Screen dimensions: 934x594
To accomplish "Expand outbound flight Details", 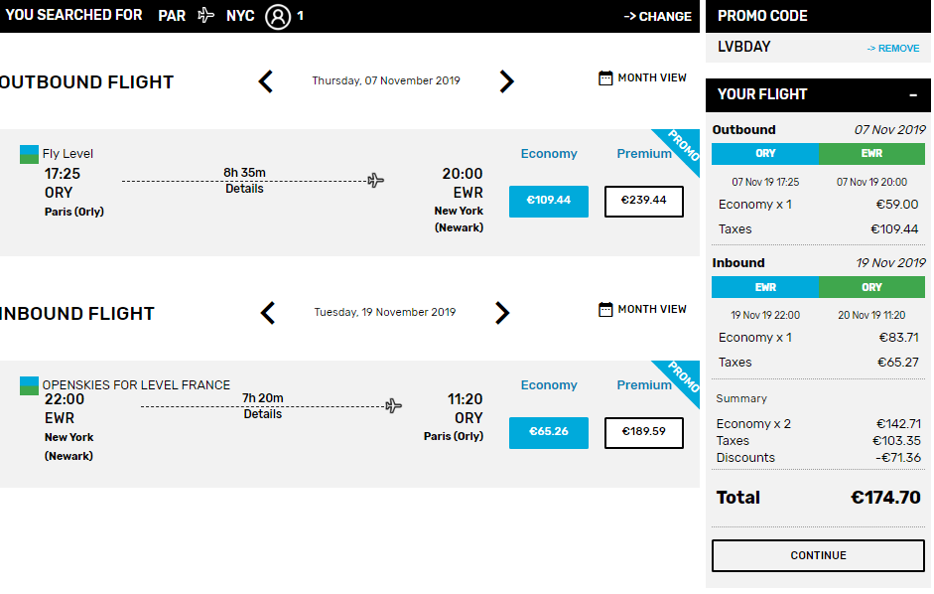I will click(x=244, y=189).
